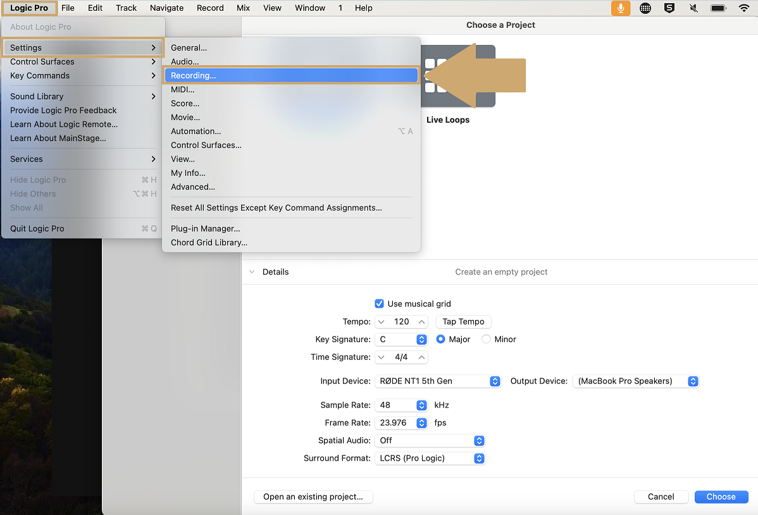Open the Navigate menu
Viewport: 758px width, 515px height.
[x=167, y=8]
